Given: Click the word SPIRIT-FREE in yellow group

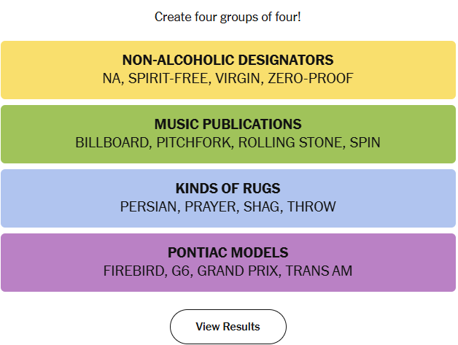Looking at the screenshot, I should 168,78.
